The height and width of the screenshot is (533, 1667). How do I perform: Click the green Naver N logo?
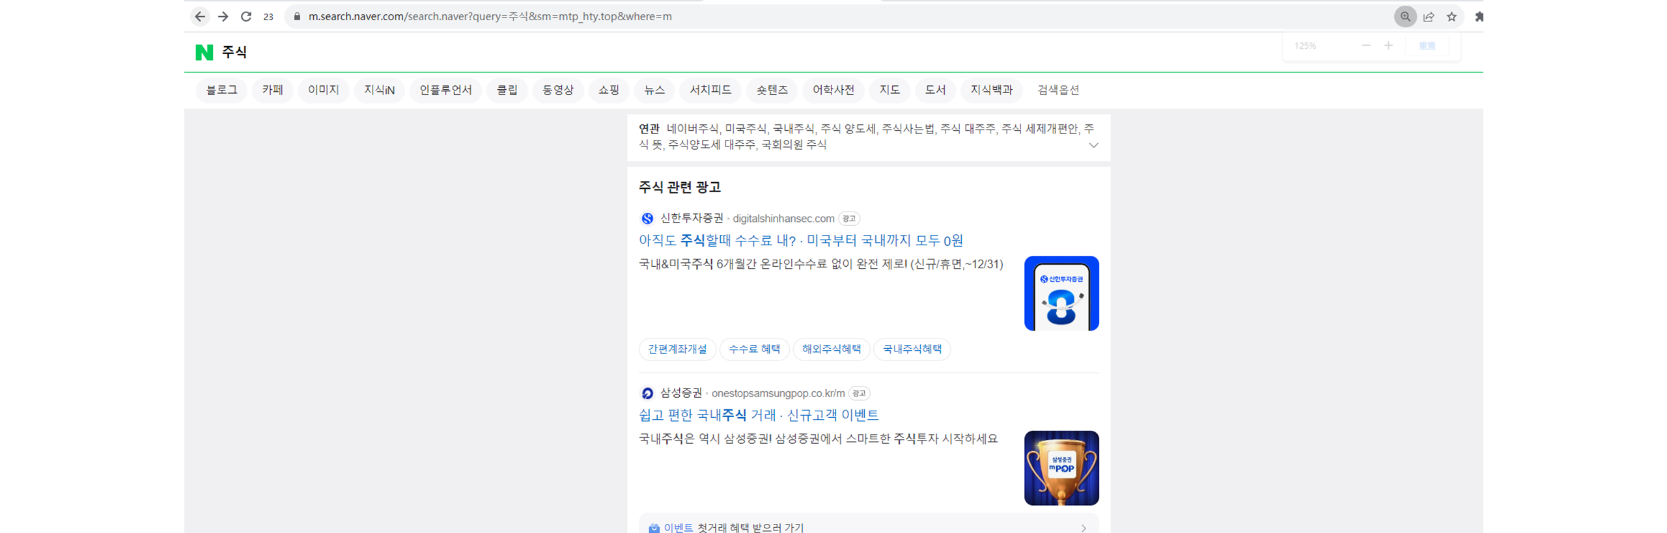click(204, 52)
